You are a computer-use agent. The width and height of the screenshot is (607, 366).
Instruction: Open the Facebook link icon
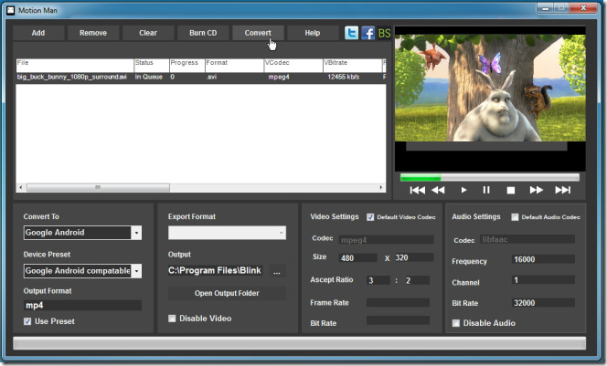tap(367, 33)
